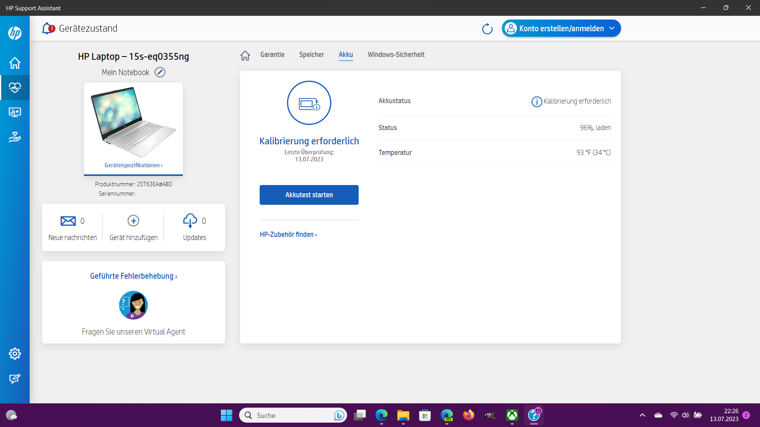Click the home icon beside Garantie tab
The height and width of the screenshot is (427, 760).
pyautogui.click(x=245, y=55)
